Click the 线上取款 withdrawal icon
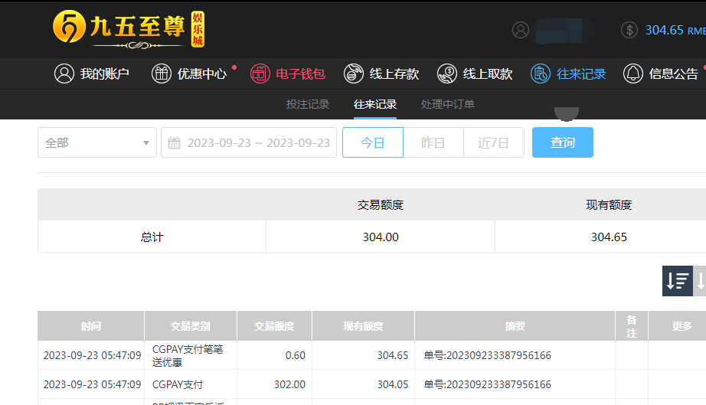The width and height of the screenshot is (706, 405). (x=447, y=73)
